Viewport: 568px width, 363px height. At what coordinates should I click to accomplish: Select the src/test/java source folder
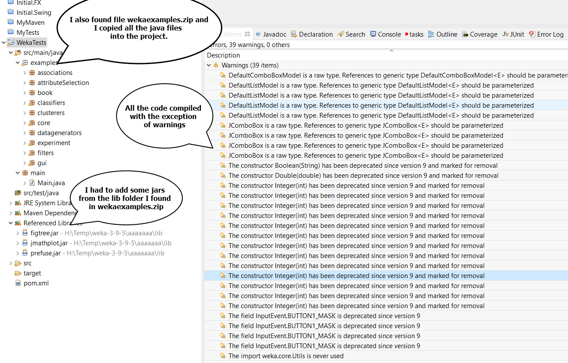click(x=41, y=193)
